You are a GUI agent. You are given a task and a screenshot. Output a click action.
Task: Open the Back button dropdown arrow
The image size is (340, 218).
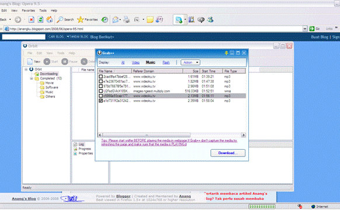(10, 20)
